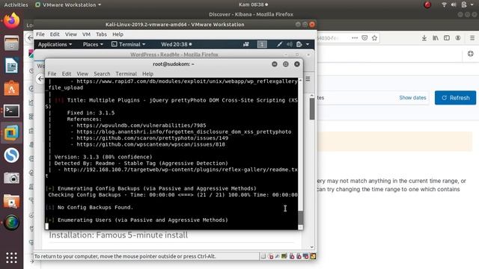479x269 pixels.
Task: Toggle Firefox sidebar icon
Action: click(447, 38)
